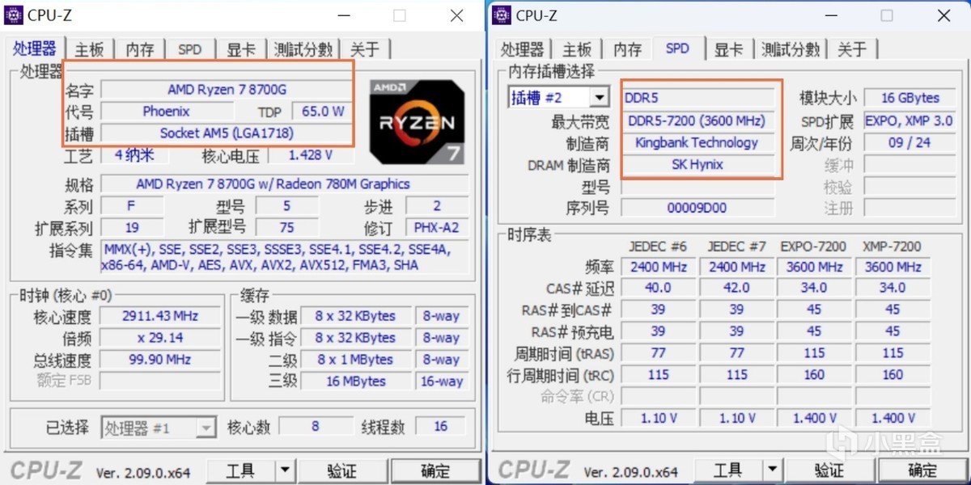Click the CPU-Z app icon in left window title bar
This screenshot has height=485, width=971.
(x=14, y=15)
